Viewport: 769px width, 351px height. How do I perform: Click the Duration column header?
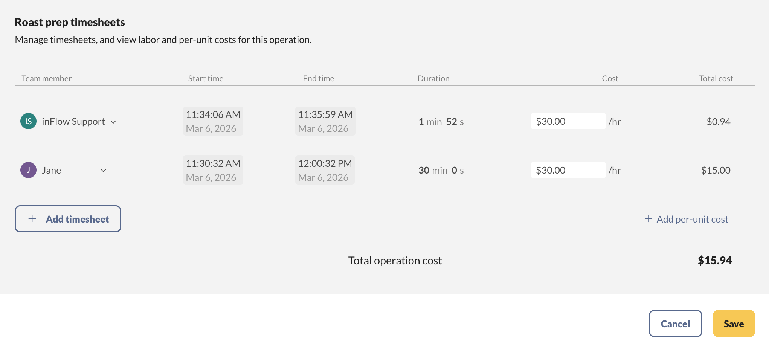pos(433,78)
